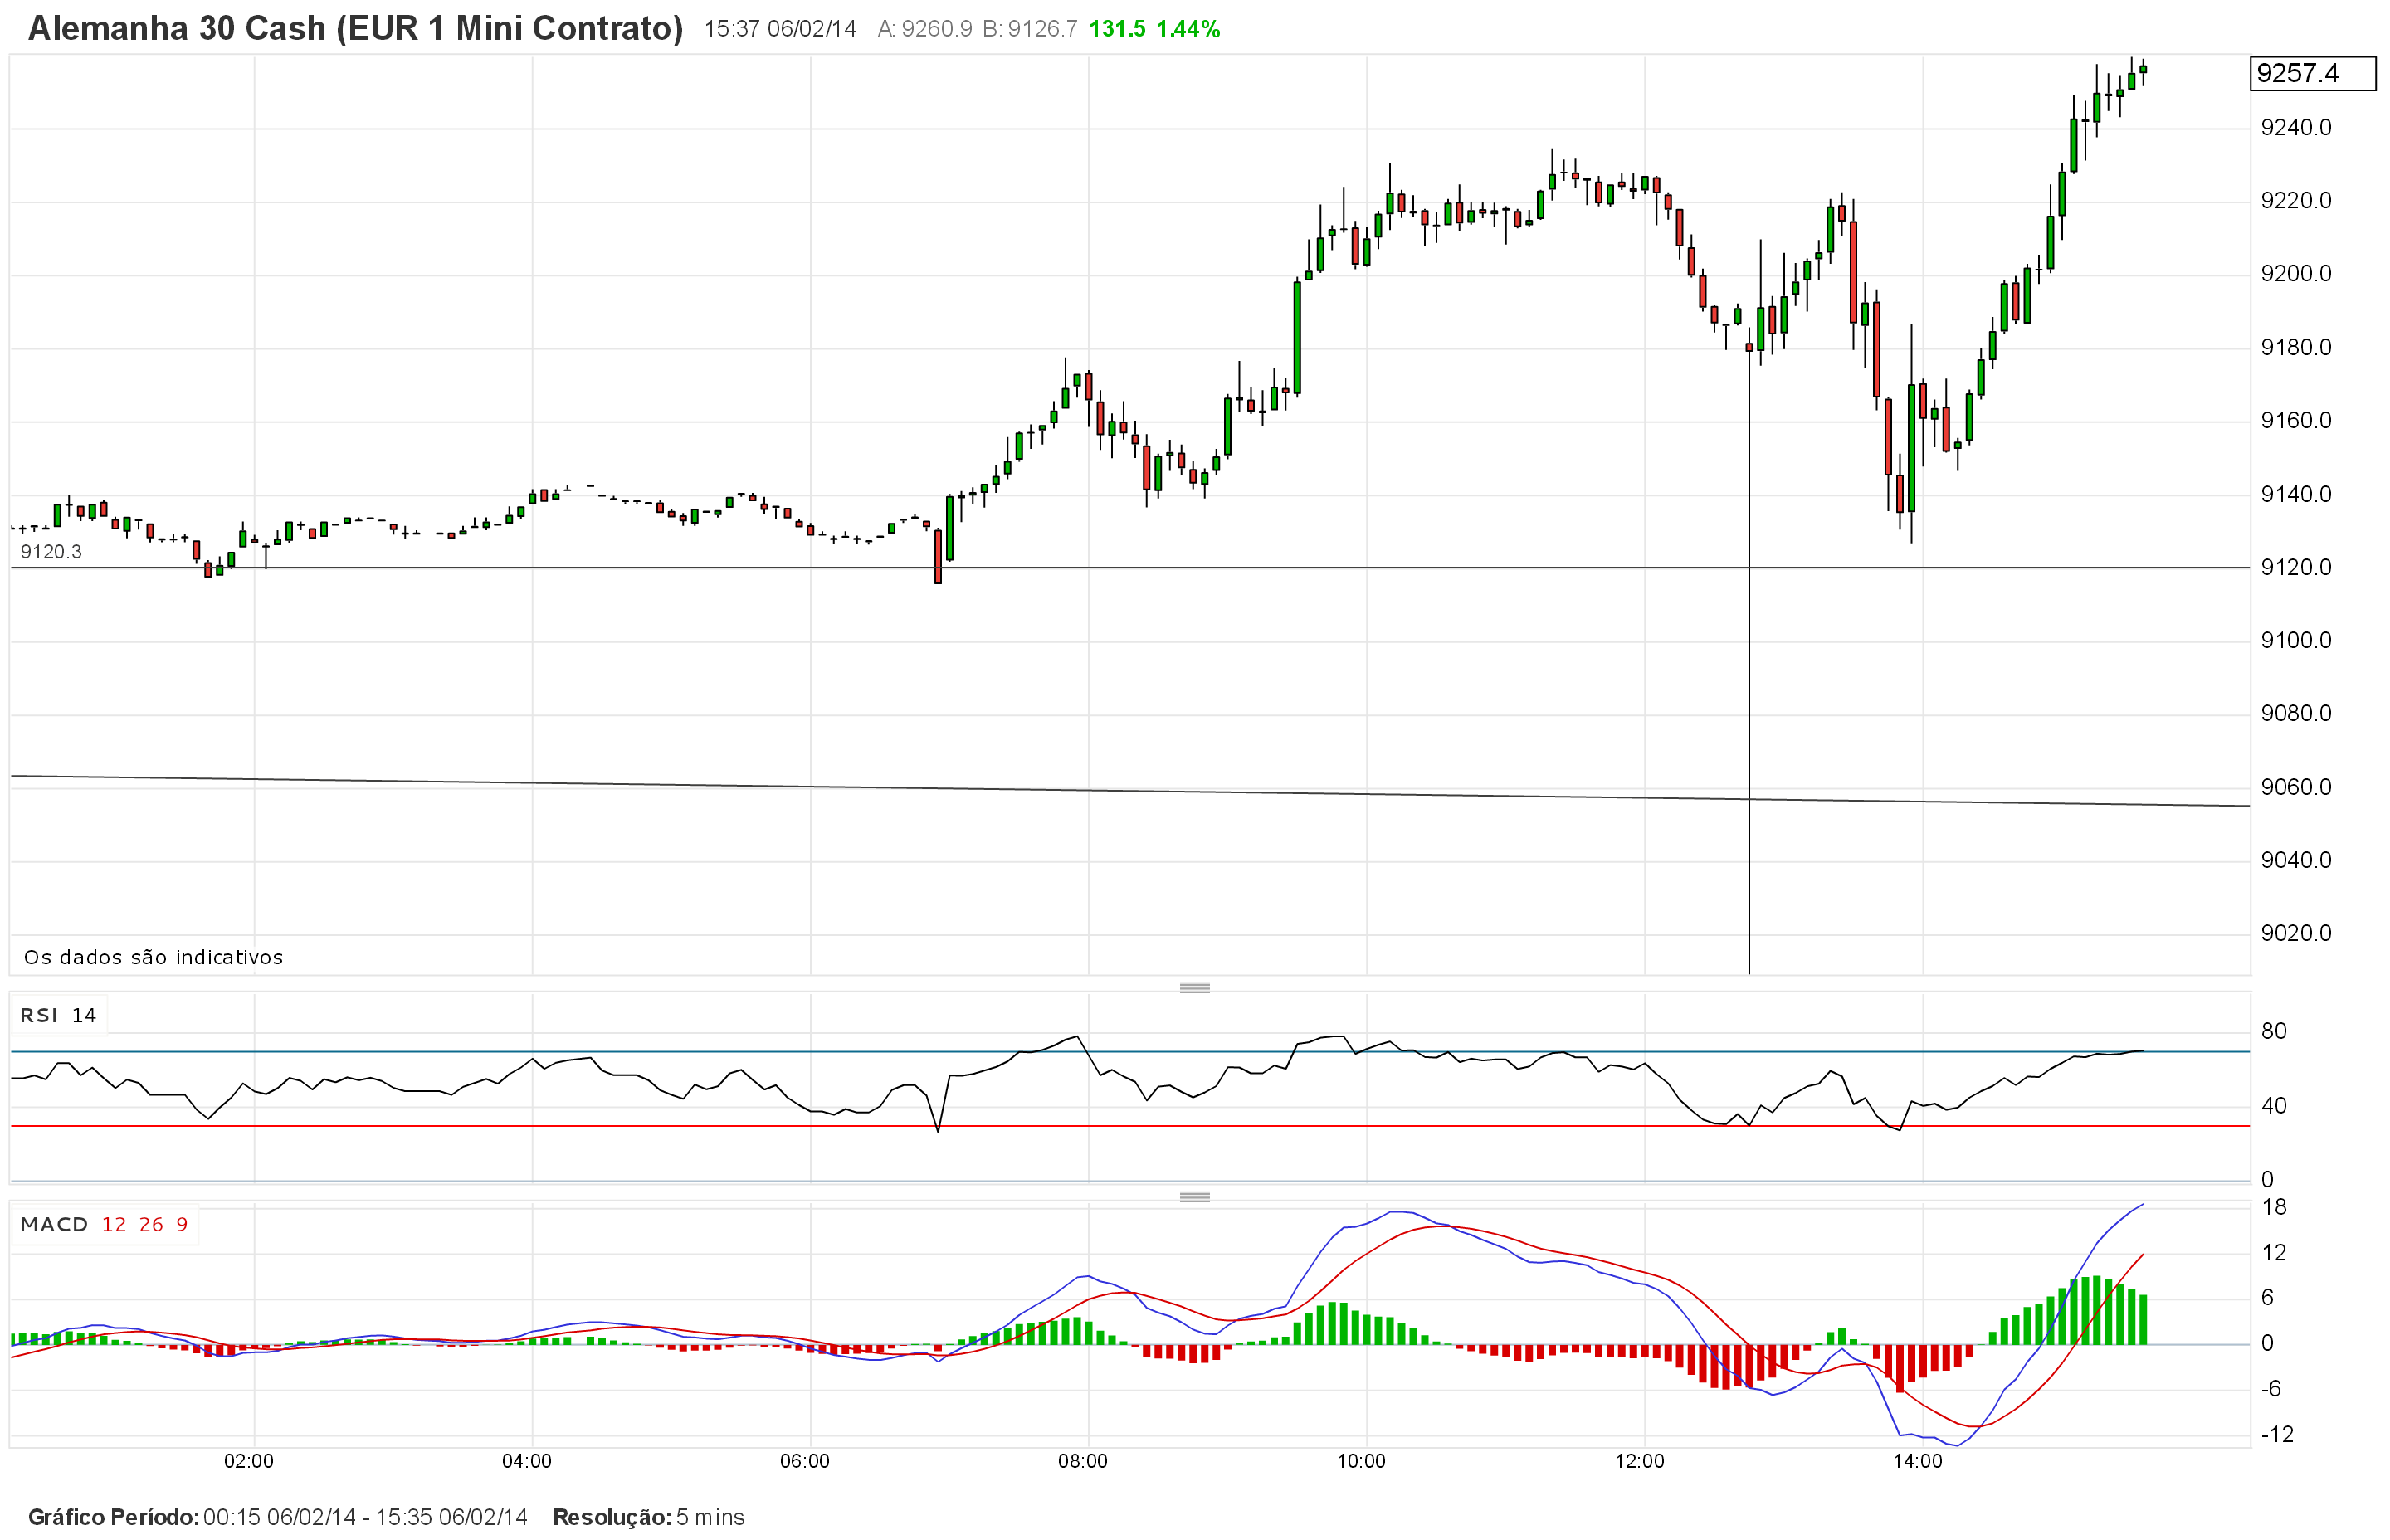Screen dimensions: 2390x1540
Task: Select the MACD indicator label
Action: tap(54, 1225)
